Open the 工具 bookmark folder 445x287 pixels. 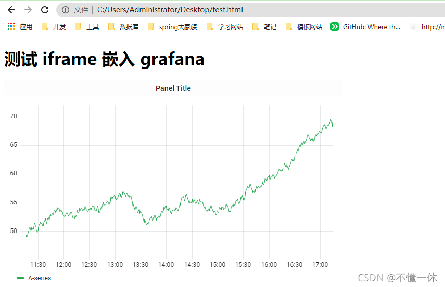tap(87, 26)
